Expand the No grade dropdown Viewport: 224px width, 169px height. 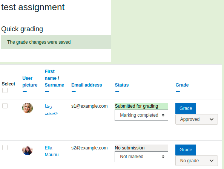(196, 161)
